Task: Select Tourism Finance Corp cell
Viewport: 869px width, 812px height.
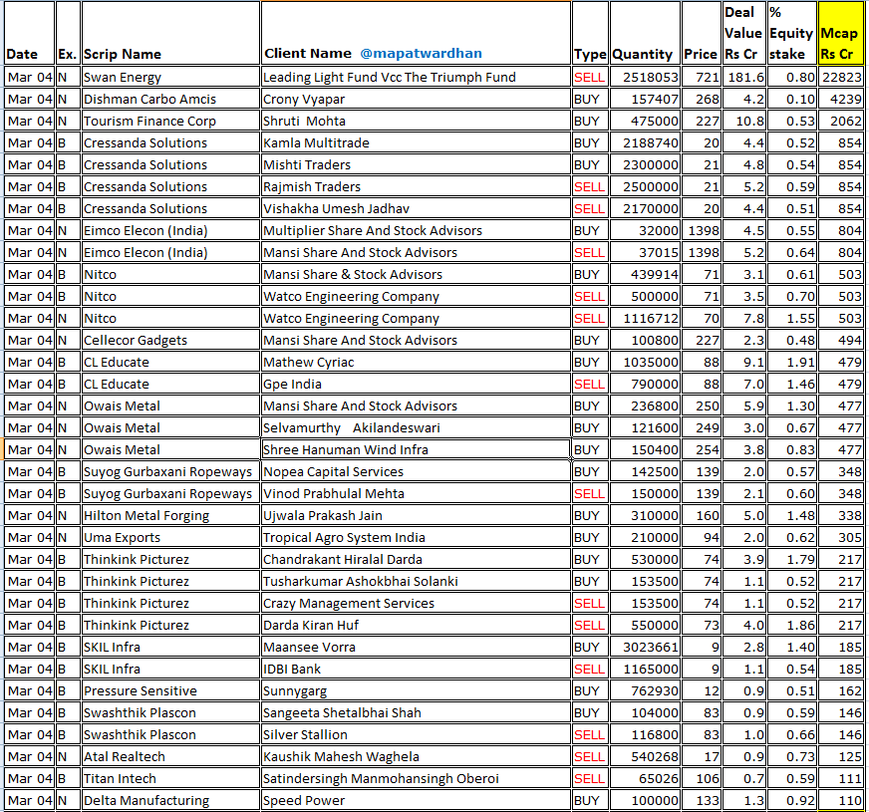Action: point(170,121)
